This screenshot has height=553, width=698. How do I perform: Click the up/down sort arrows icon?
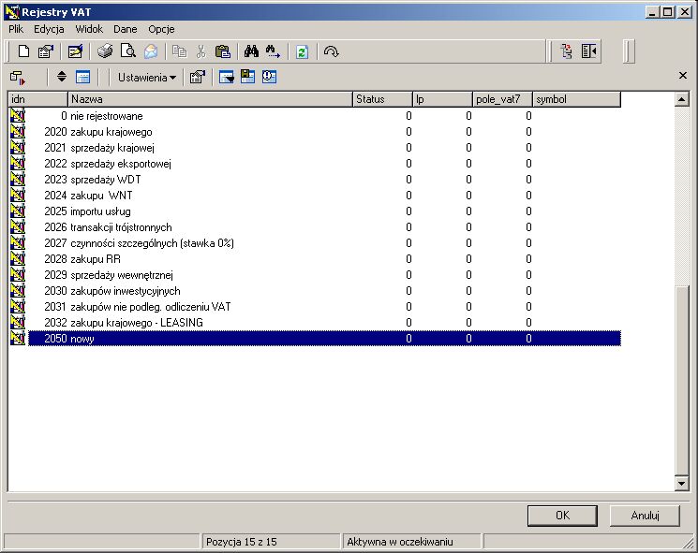click(62, 77)
